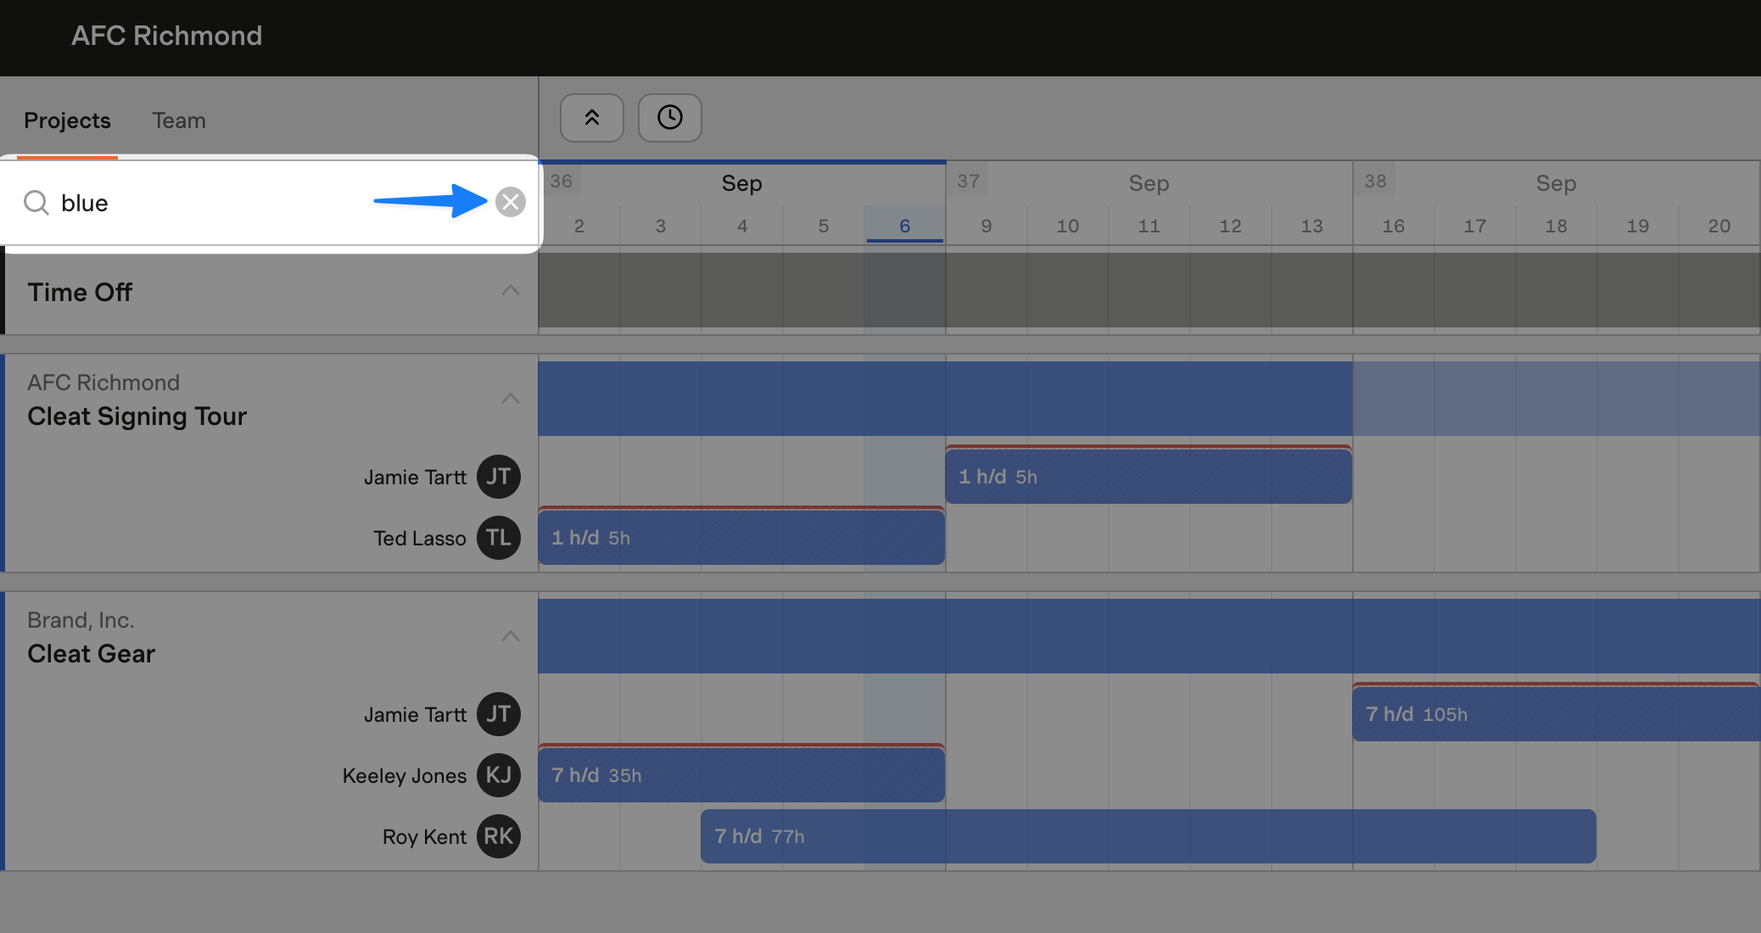Select the highlighted date 6 in the timeline
Screen dimensions: 1761x933
pos(905,226)
